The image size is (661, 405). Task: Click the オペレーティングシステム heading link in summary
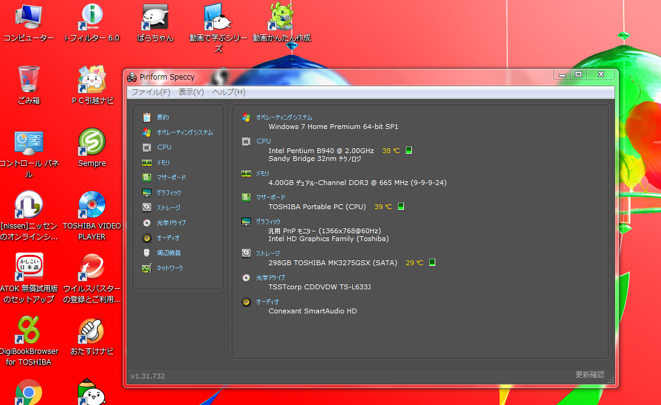[x=284, y=118]
